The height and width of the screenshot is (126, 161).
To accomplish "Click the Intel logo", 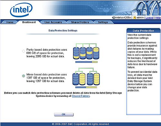I will (21, 10).
